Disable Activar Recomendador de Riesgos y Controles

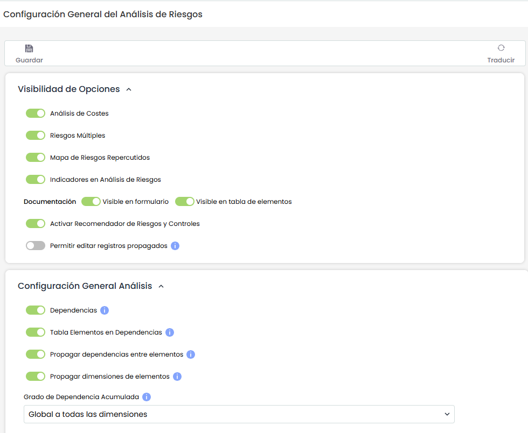point(36,224)
